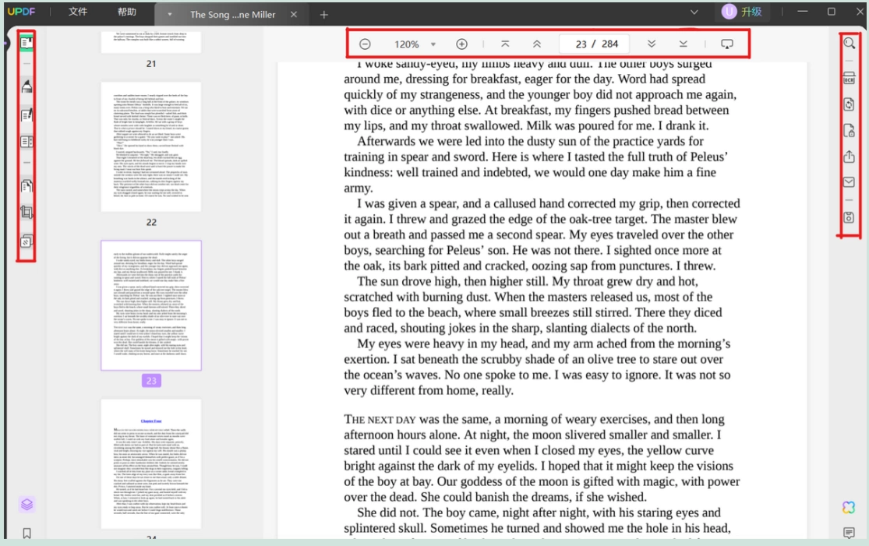Click the text 'THE NEXT DAY'
The height and width of the screenshot is (546, 869).
pyautogui.click(x=380, y=420)
